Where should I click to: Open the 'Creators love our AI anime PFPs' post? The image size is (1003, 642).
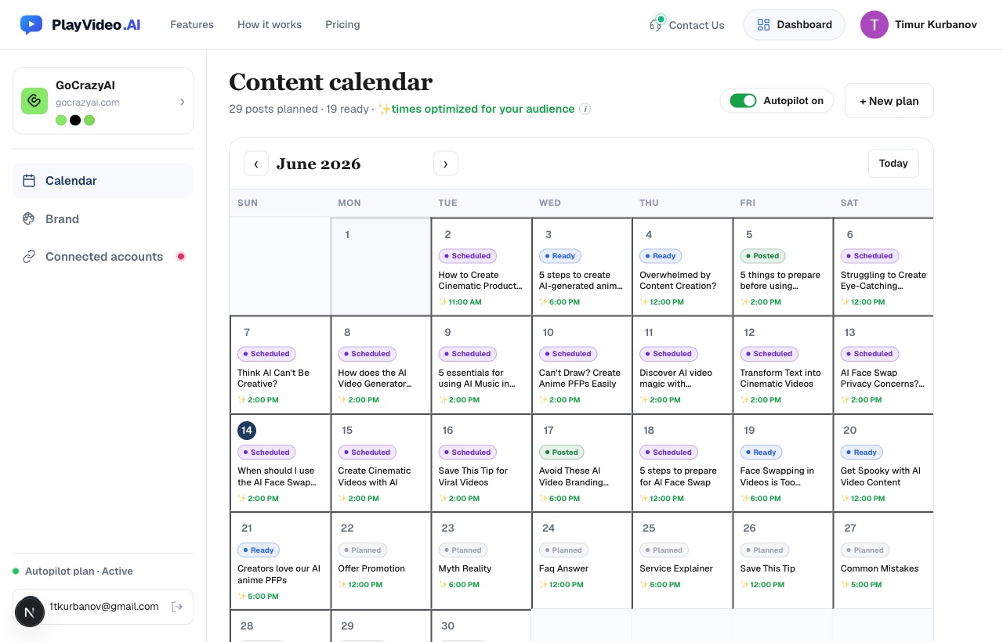[279, 575]
